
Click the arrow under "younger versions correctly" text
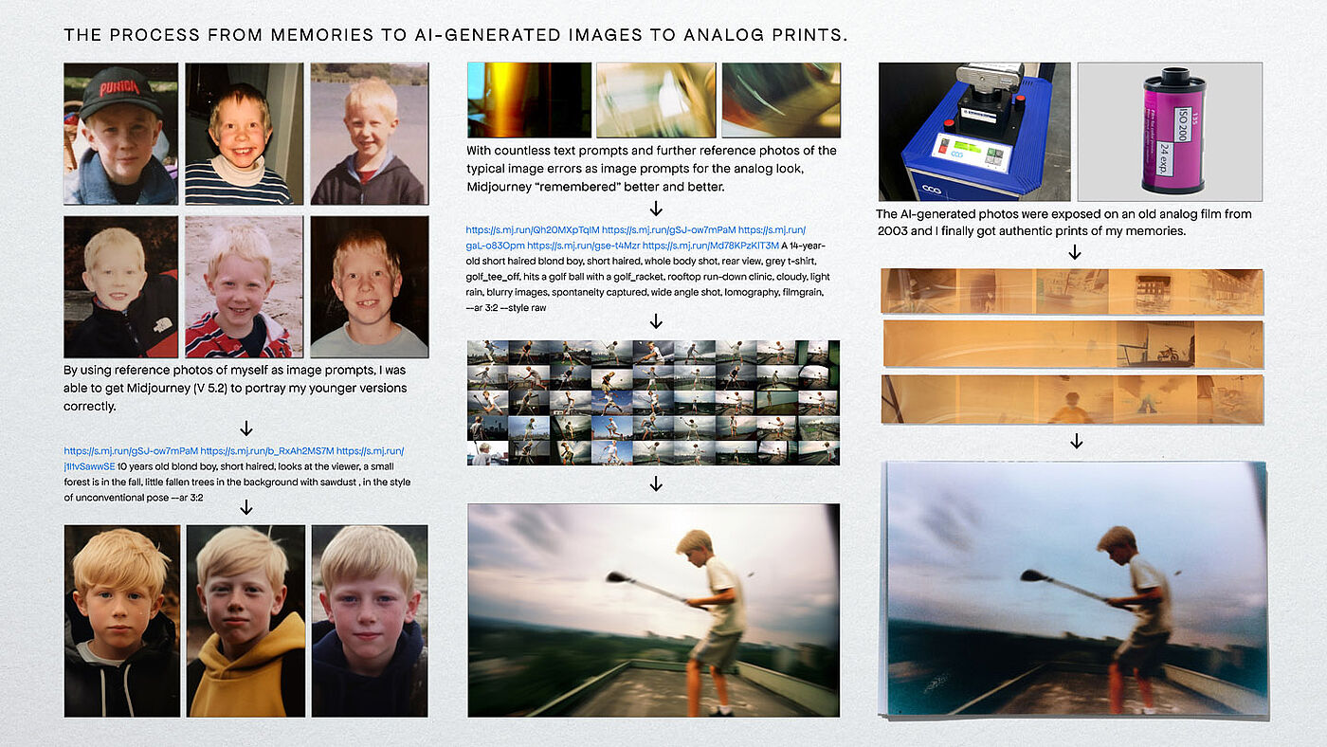click(246, 428)
